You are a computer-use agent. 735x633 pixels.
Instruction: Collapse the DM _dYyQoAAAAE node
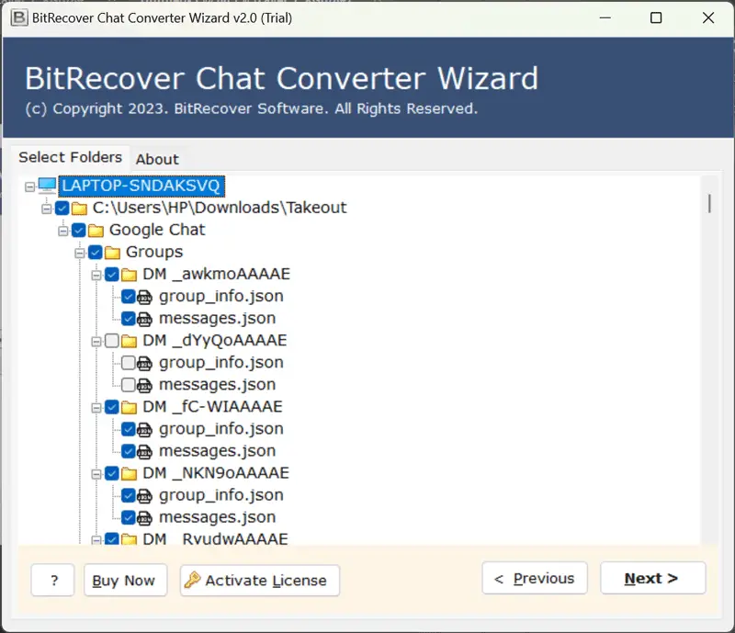tap(96, 342)
